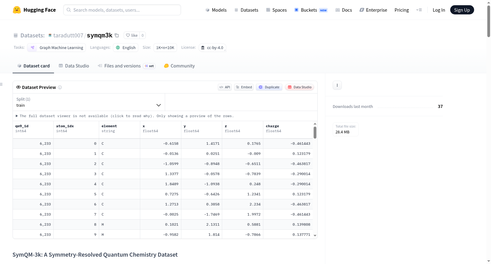Image resolution: width=491 pixels, height=264 pixels.
Task: Open the API button in preview header
Action: pos(225,87)
